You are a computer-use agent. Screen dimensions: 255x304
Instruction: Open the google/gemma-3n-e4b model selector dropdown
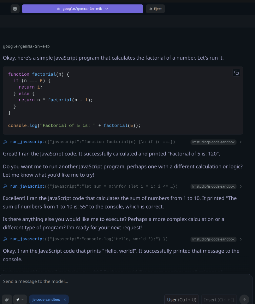pos(82,9)
